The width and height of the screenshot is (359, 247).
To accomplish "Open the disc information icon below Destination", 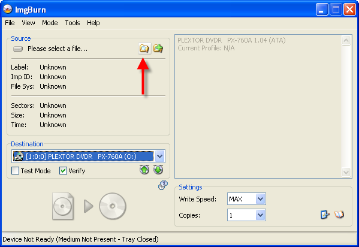I will pyautogui.click(x=163, y=185).
